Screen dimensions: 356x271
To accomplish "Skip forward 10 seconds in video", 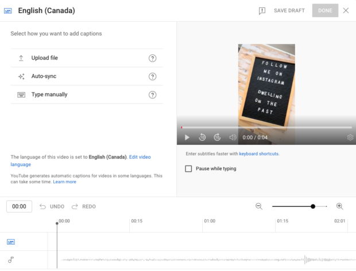I will [217, 138].
